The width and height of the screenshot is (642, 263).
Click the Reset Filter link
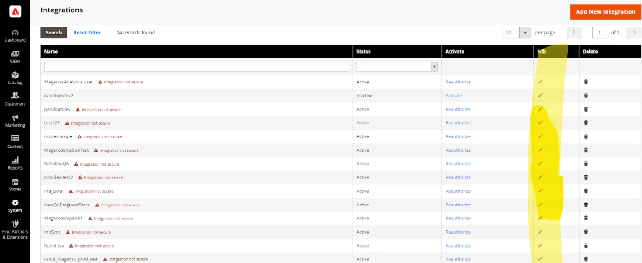(x=87, y=33)
